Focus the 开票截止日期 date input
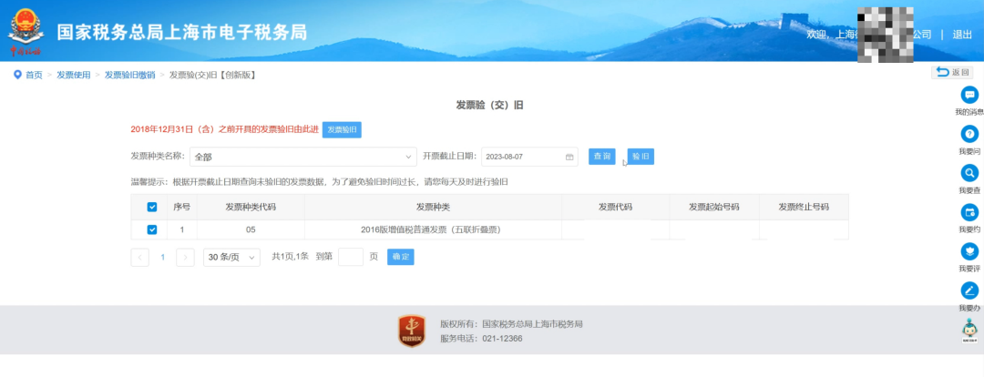The height and width of the screenshot is (377, 984). pos(529,157)
